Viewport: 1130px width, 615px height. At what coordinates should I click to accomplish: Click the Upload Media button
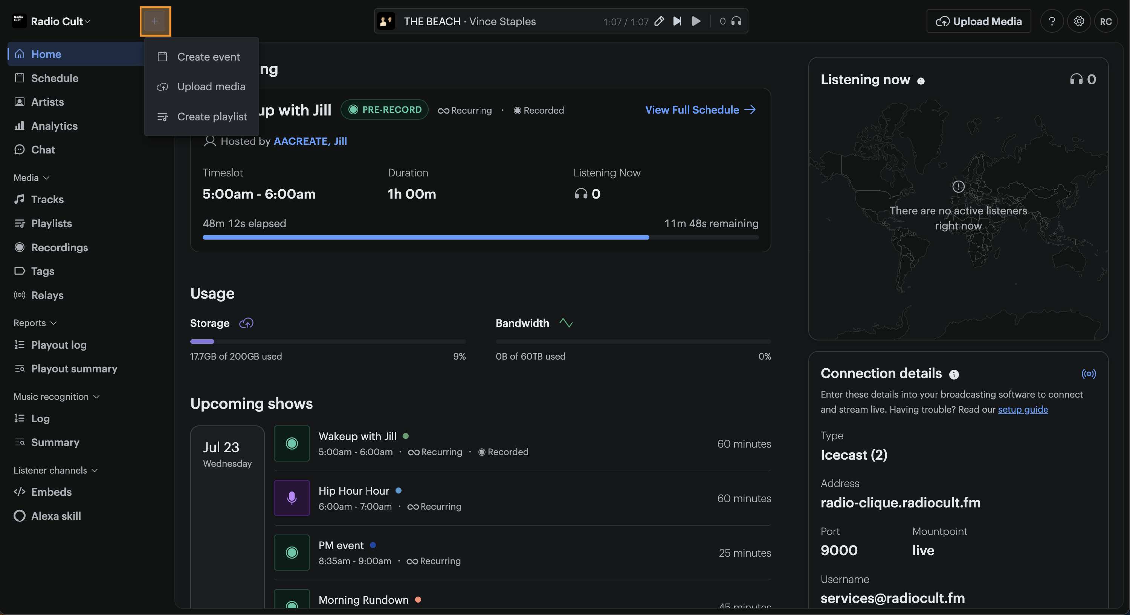(978, 21)
